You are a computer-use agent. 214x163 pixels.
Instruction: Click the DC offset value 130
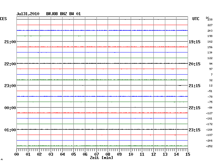pyautogui.click(x=210, y=52)
